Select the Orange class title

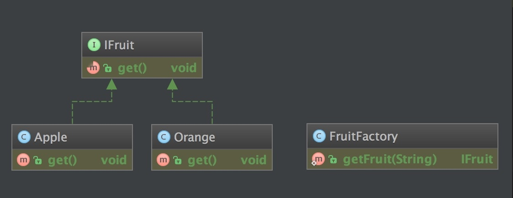tap(194, 137)
